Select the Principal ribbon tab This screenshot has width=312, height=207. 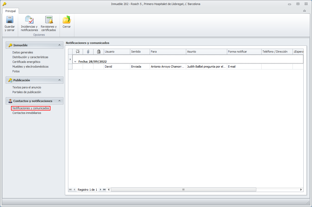pyautogui.click(x=11, y=11)
